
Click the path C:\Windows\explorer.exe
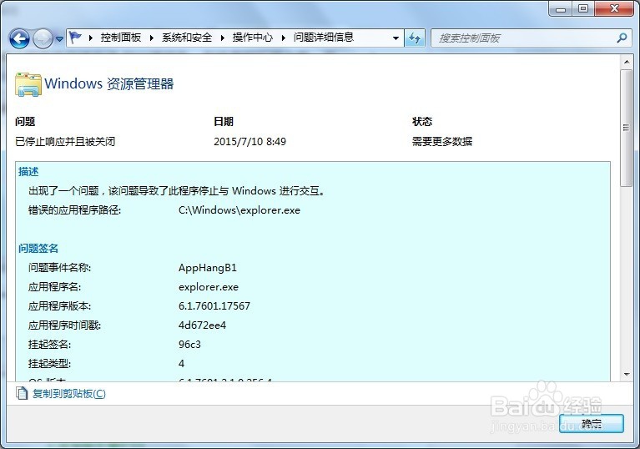tap(239, 210)
